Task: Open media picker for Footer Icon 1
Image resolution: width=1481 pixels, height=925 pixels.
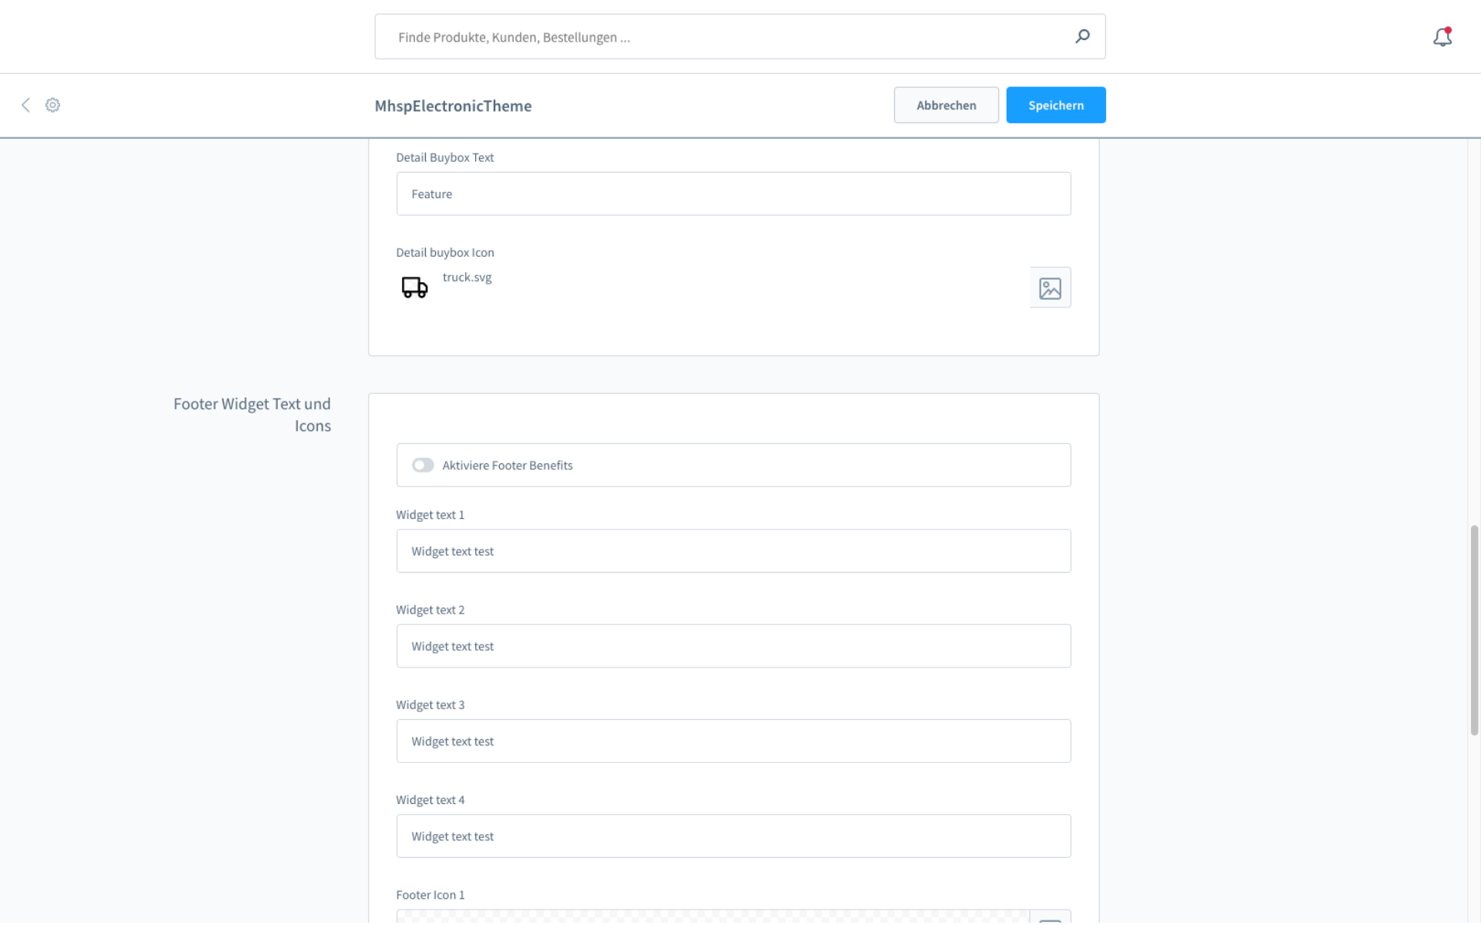Action: click(x=1050, y=917)
